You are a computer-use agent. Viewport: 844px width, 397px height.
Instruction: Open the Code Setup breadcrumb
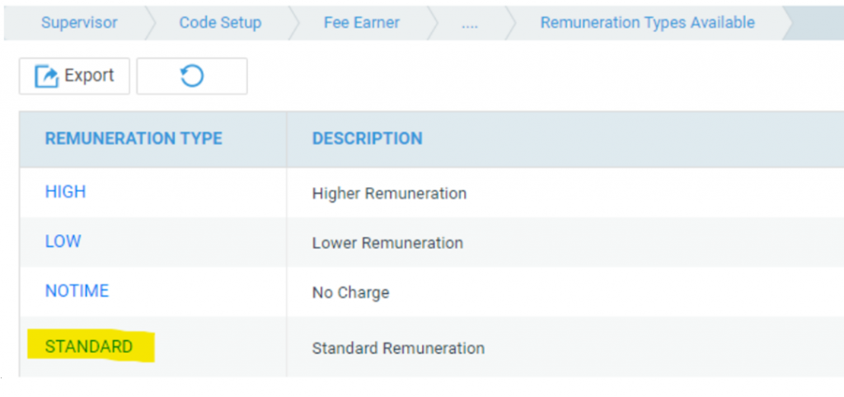point(220,22)
